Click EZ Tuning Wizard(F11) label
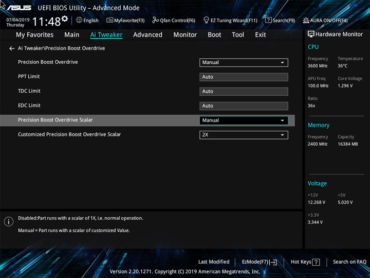The width and height of the screenshot is (370, 278). pyautogui.click(x=234, y=21)
